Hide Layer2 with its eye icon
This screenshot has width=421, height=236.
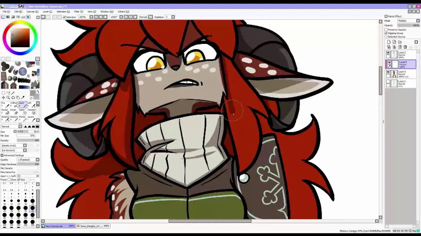point(388,53)
